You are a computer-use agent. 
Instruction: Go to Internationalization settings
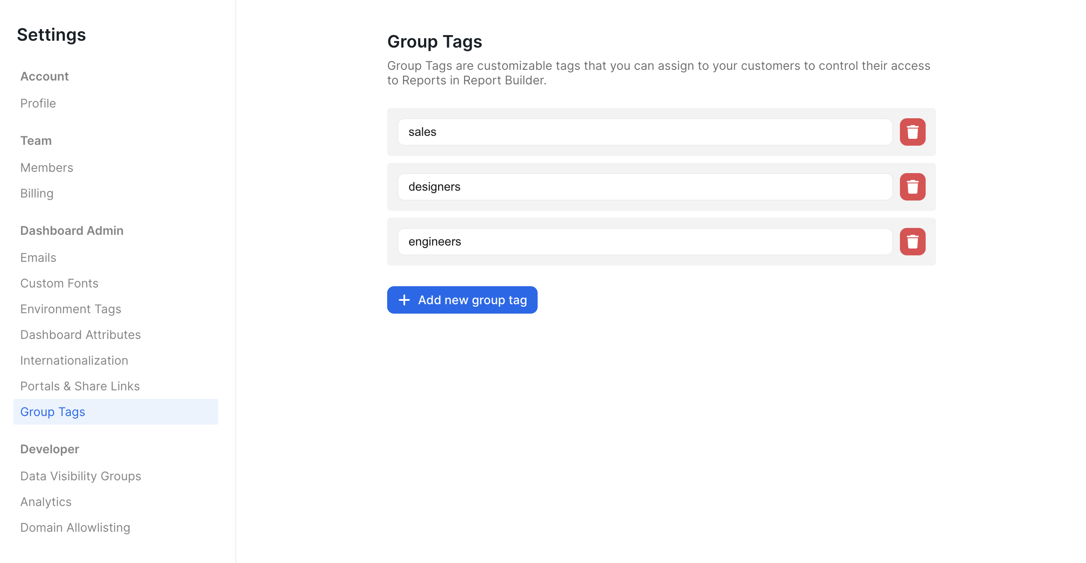tap(74, 360)
